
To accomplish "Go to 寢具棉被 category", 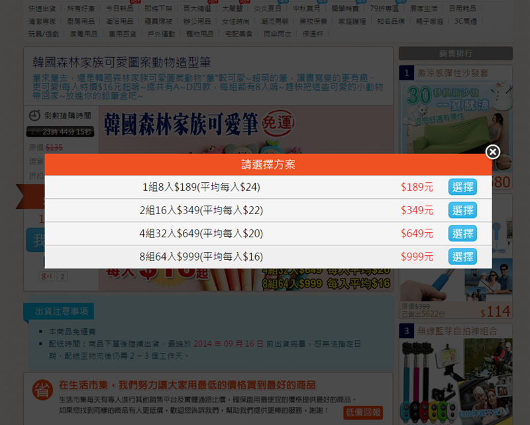I will click(158, 21).
